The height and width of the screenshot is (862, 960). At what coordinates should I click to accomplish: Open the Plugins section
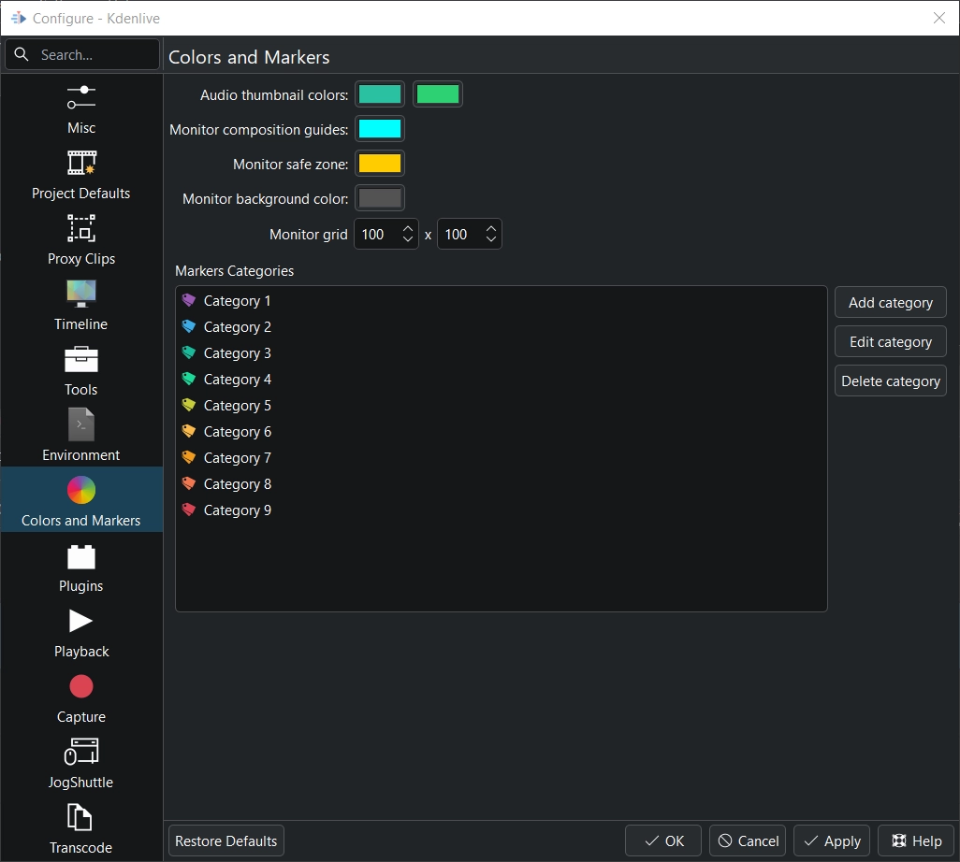[x=80, y=566]
